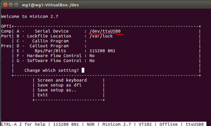Click the 115200 8N1 value
The image size is (211, 126).
102,51
